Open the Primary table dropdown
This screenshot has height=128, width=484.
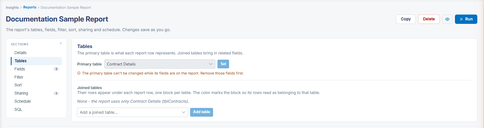[x=160, y=64]
